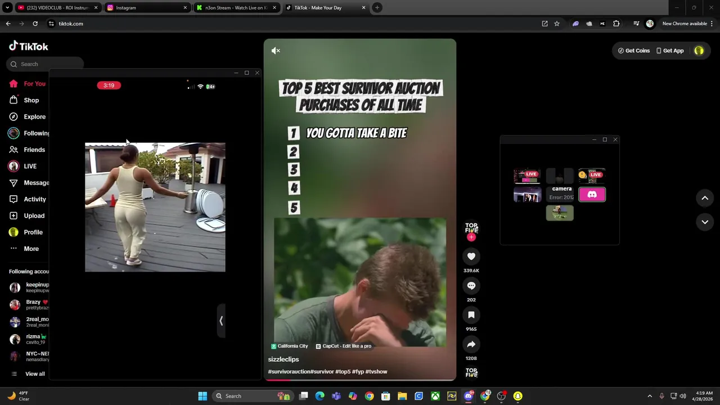
Task: Open Snapchat from the taskbar
Action: pyautogui.click(x=517, y=396)
